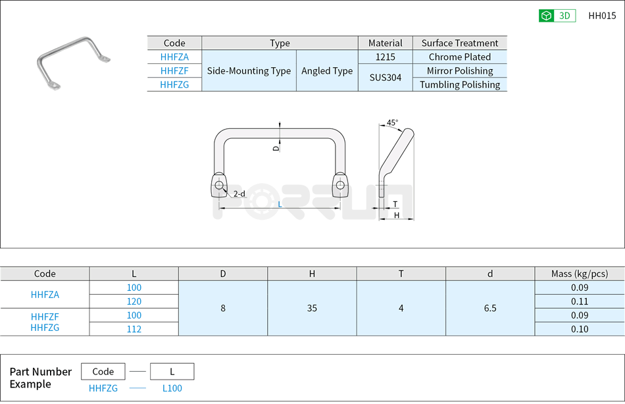
Task: Select length option 100 under HHFZA
Action: point(134,288)
